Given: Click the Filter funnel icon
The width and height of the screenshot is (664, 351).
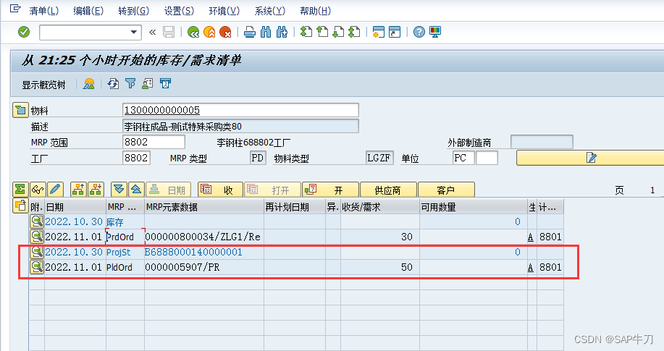Looking at the screenshot, I should pos(130,84).
